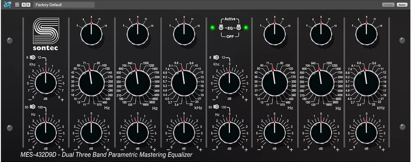Go to the previous preset arrow
The height and width of the screenshot is (162, 411).
[x=24, y=5]
